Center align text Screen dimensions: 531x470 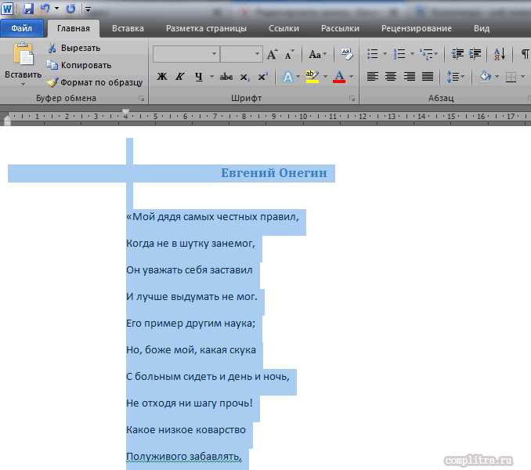click(391, 77)
